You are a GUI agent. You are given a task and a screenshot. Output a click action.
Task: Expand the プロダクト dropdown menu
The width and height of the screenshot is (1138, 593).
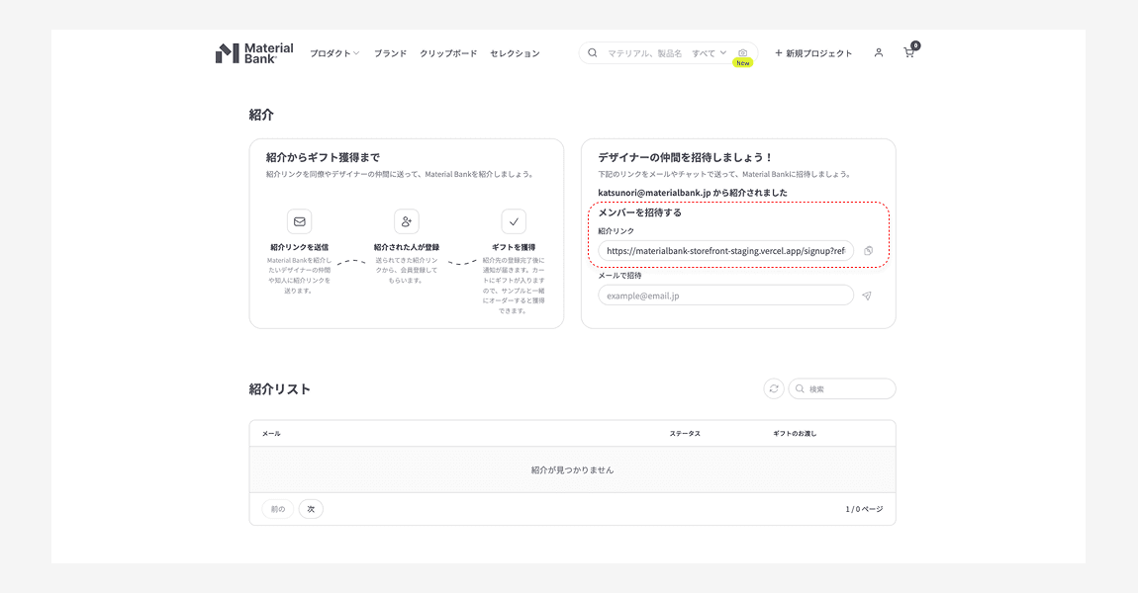tap(334, 53)
